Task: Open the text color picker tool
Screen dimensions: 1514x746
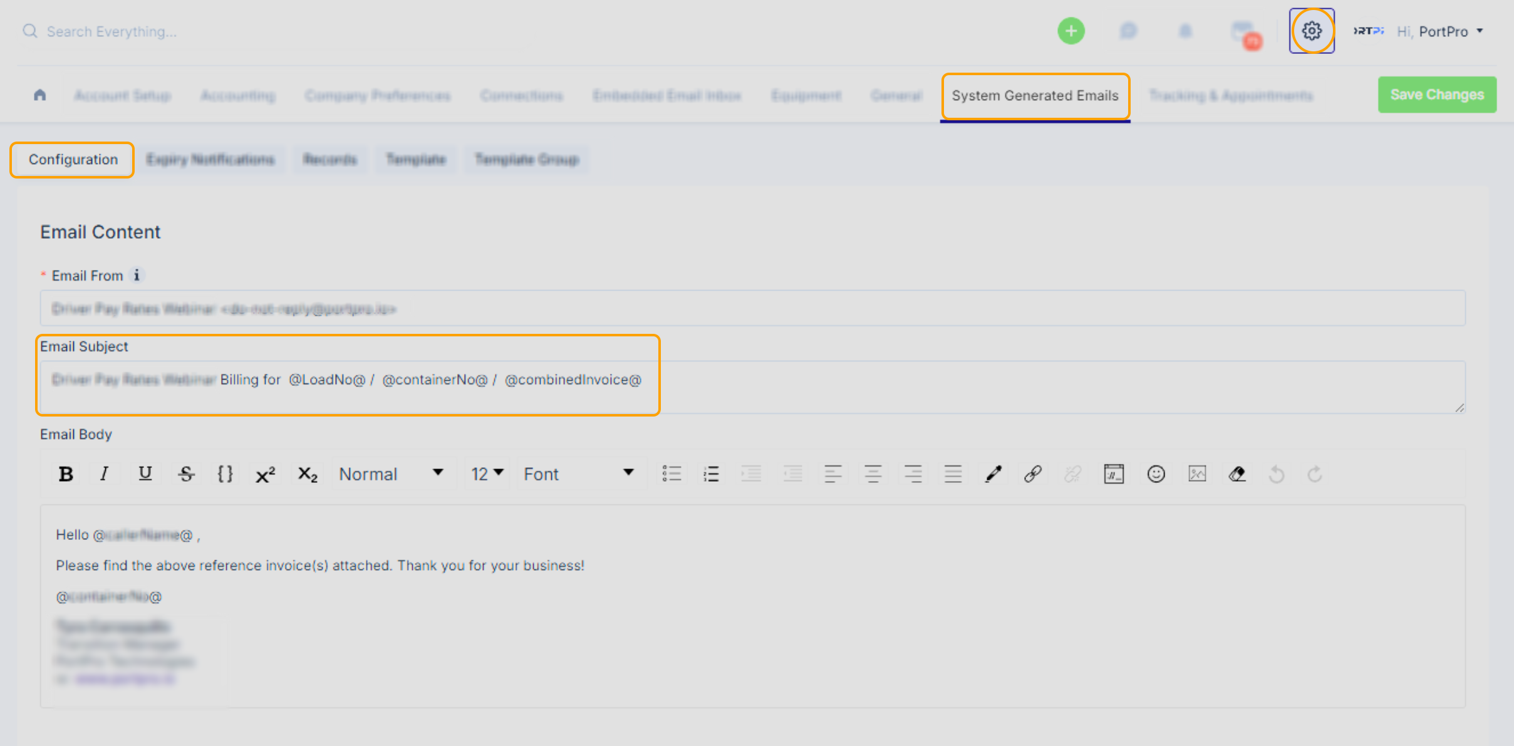Action: pyautogui.click(x=993, y=474)
